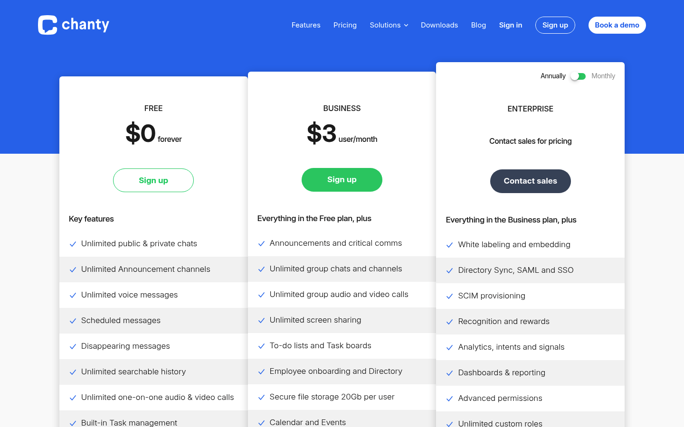Click checkmark beside Directory Sync, SAML and SSO
This screenshot has width=684, height=427.
tap(449, 271)
